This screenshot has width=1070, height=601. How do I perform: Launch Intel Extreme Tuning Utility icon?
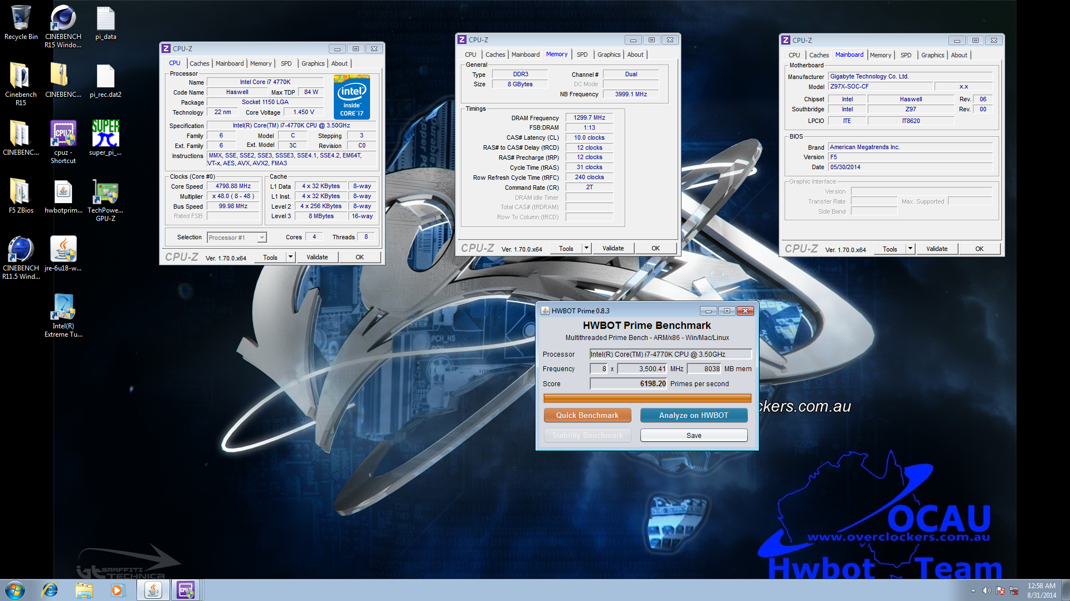tap(63, 316)
